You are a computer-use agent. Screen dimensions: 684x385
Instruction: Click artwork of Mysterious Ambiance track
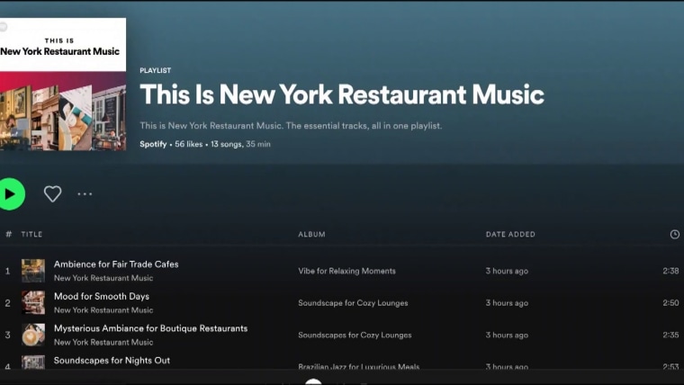33,335
